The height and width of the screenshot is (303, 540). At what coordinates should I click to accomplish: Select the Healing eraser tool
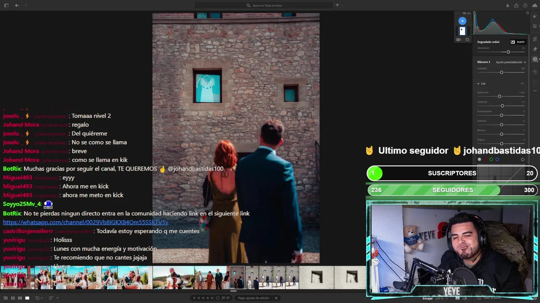[535, 49]
